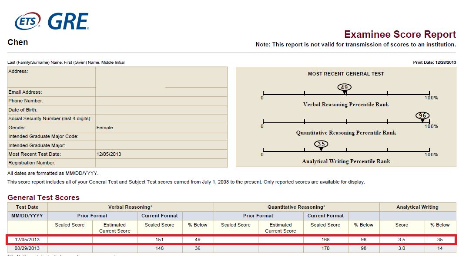Screen dimensions: 459x256
Task: Select the quantitative scaled score 168
Action: coord(325,240)
